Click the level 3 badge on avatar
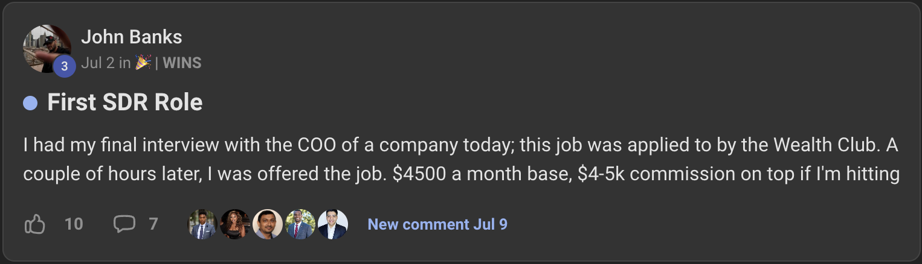 [x=64, y=67]
